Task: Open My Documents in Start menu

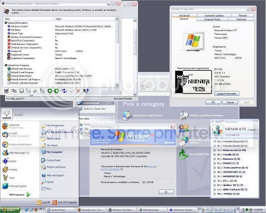Action: [53, 126]
